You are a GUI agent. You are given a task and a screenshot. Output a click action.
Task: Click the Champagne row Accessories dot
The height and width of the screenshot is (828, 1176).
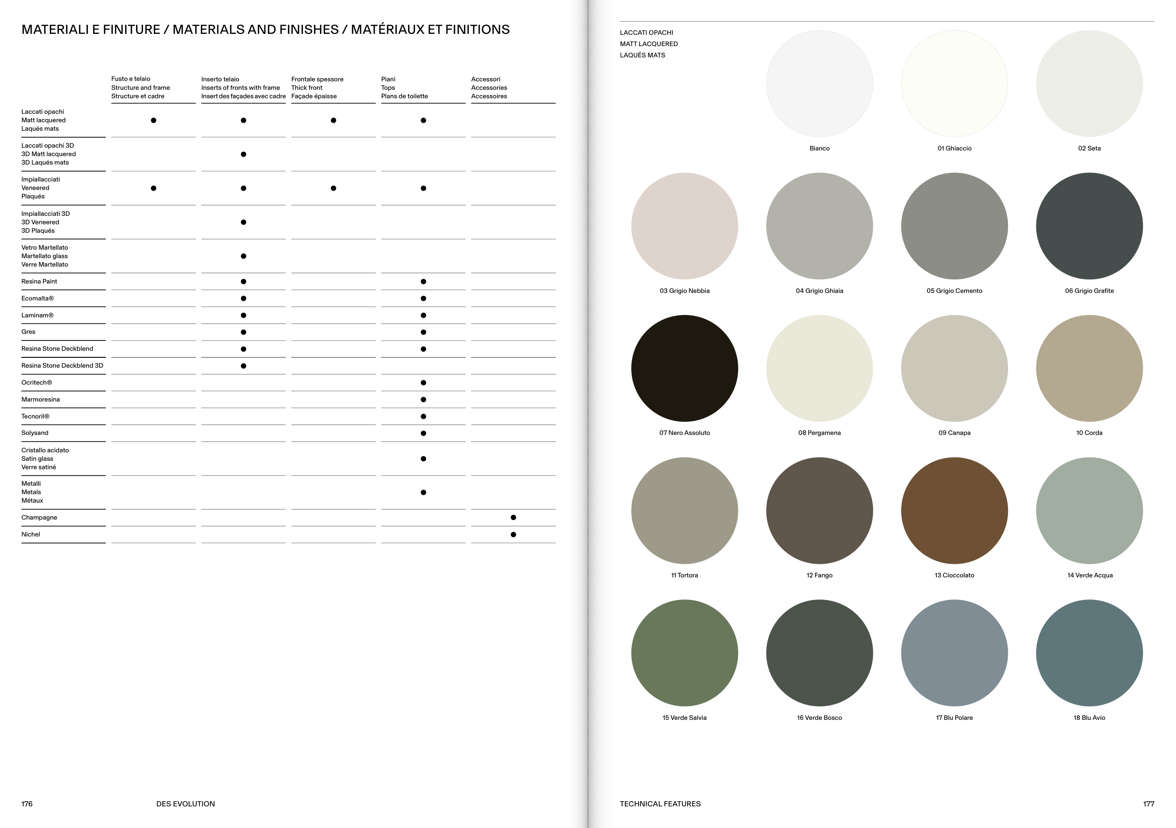point(513,517)
